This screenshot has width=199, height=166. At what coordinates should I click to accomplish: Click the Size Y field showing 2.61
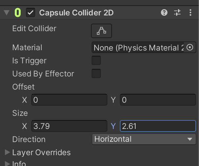[x=158, y=126]
